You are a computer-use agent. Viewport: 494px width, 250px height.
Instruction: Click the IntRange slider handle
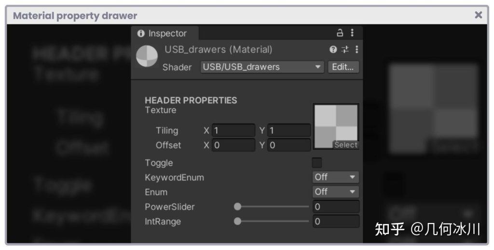(x=237, y=222)
